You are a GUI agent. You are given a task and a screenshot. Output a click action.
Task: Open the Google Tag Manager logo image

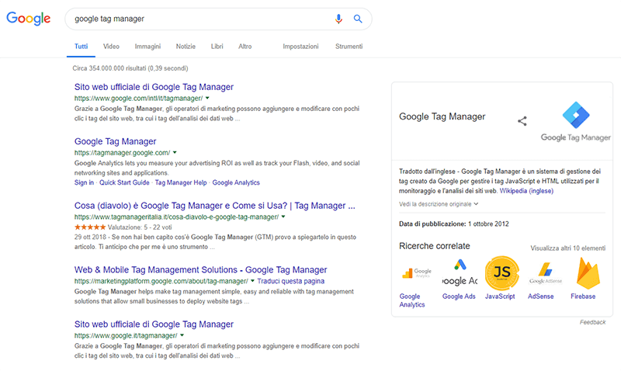click(575, 121)
